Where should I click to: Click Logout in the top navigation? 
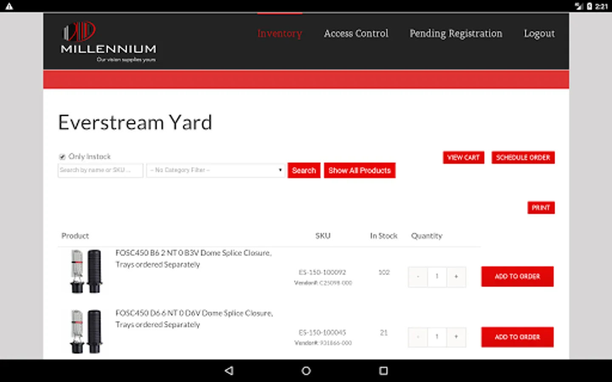click(539, 34)
